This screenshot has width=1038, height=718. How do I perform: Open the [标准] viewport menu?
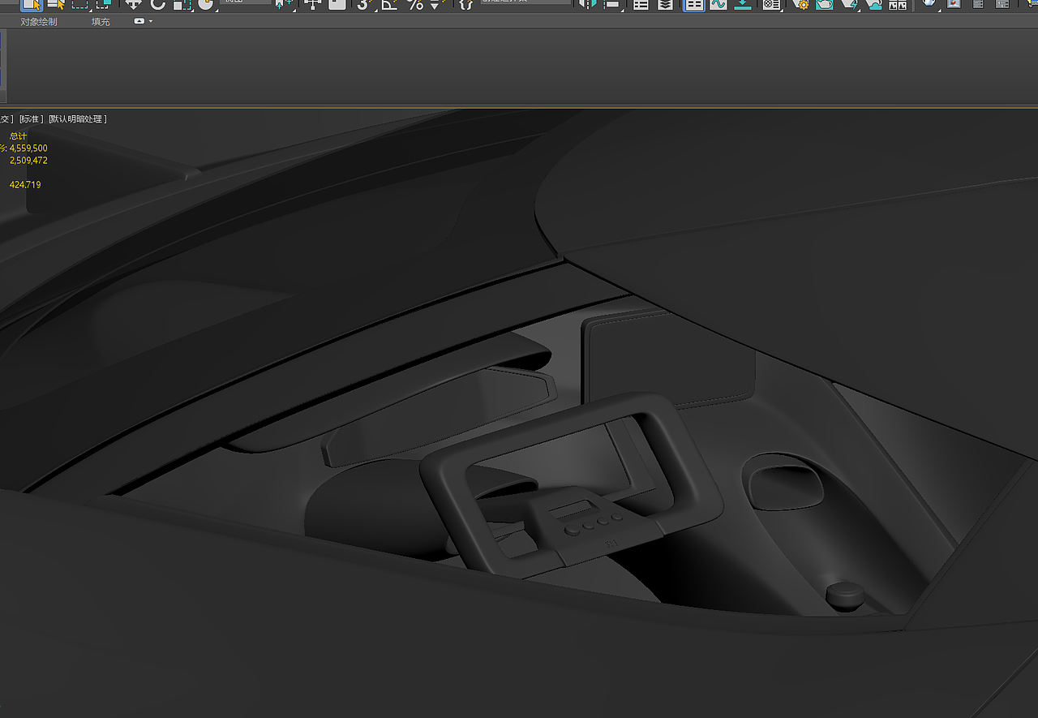pyautogui.click(x=31, y=119)
